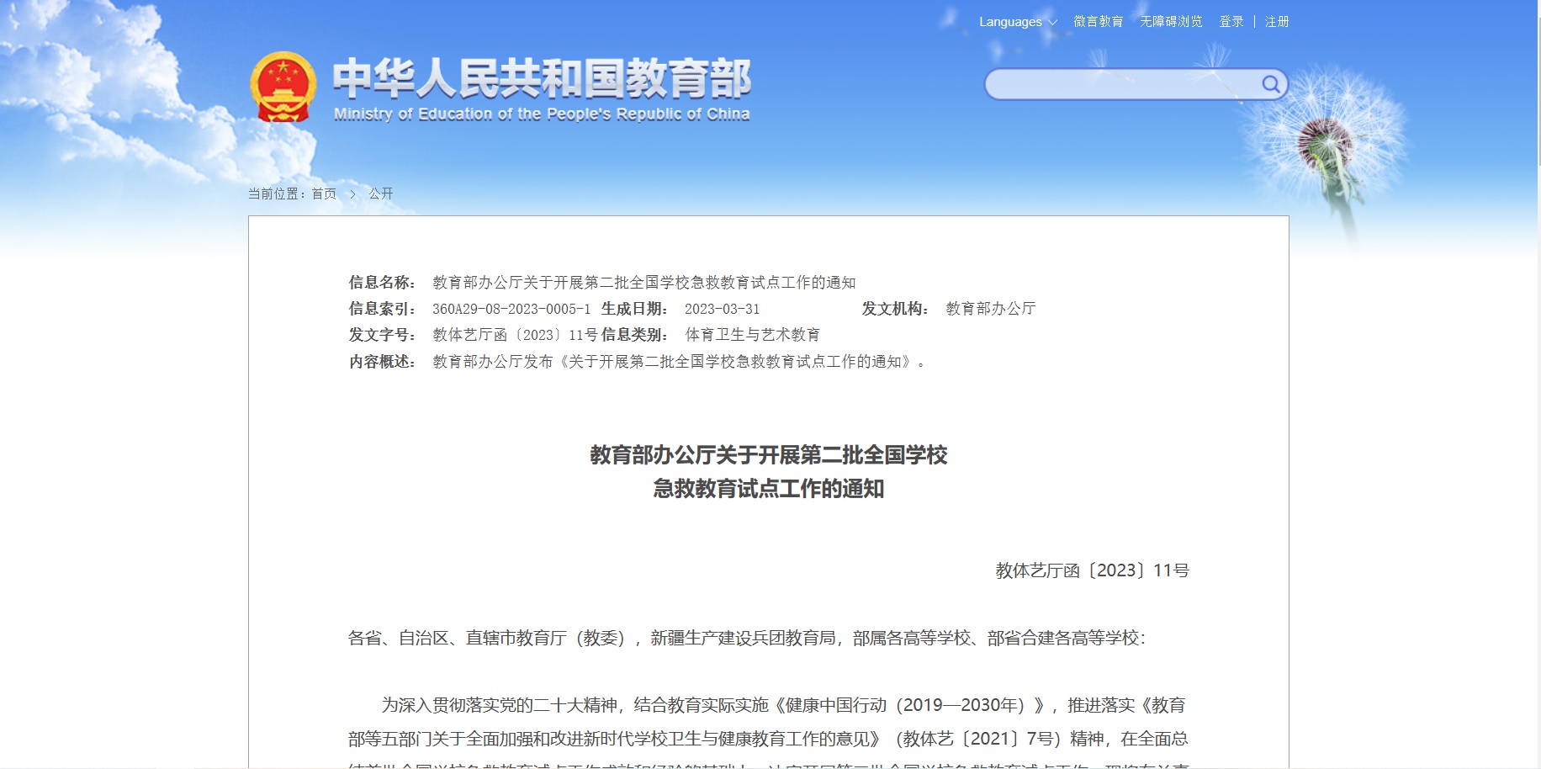1541x769 pixels.
Task: Click category value 体育卫生与艺术教育
Action: [752, 335]
